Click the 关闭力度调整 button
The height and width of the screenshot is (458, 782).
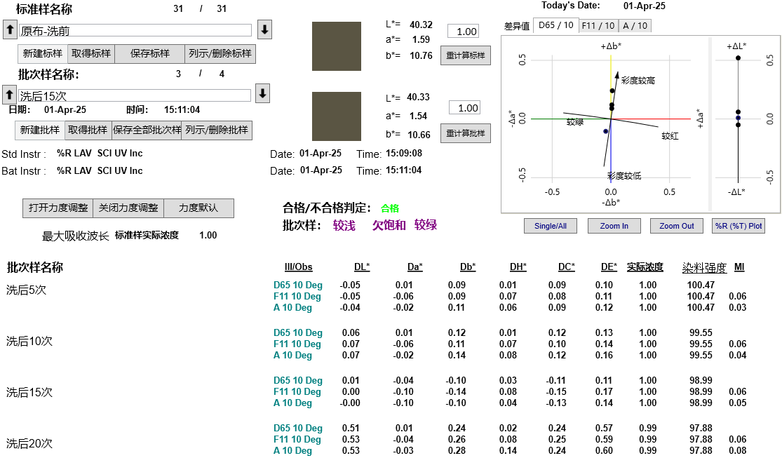tap(128, 208)
